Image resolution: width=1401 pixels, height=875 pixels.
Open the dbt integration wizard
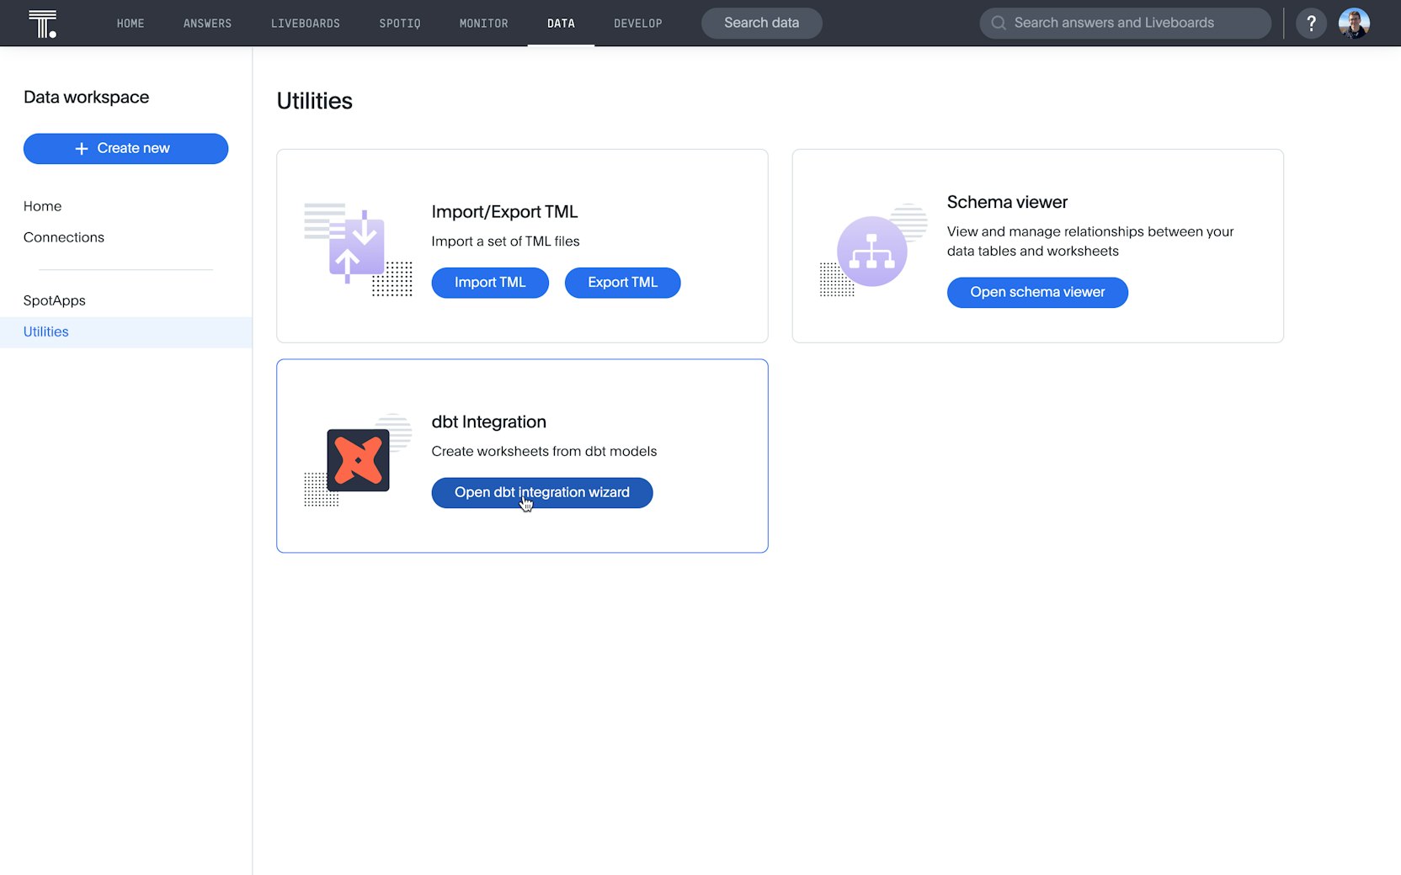pyautogui.click(x=541, y=492)
